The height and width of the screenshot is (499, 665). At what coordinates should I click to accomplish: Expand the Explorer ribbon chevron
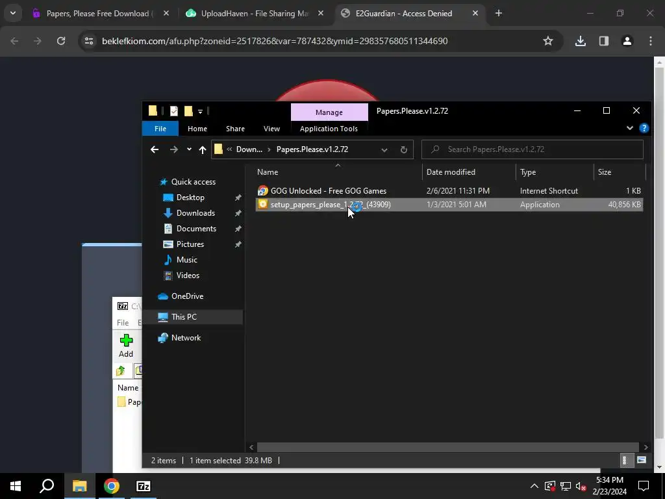(630, 128)
